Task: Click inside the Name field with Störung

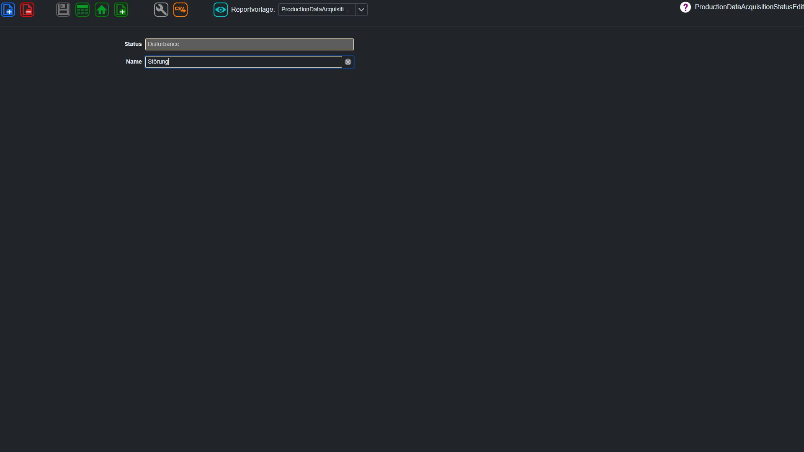Action: point(243,62)
